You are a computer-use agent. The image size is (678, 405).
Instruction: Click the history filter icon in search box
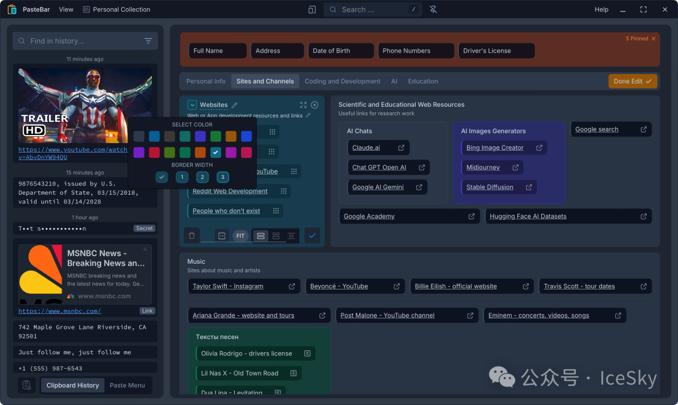coord(148,41)
